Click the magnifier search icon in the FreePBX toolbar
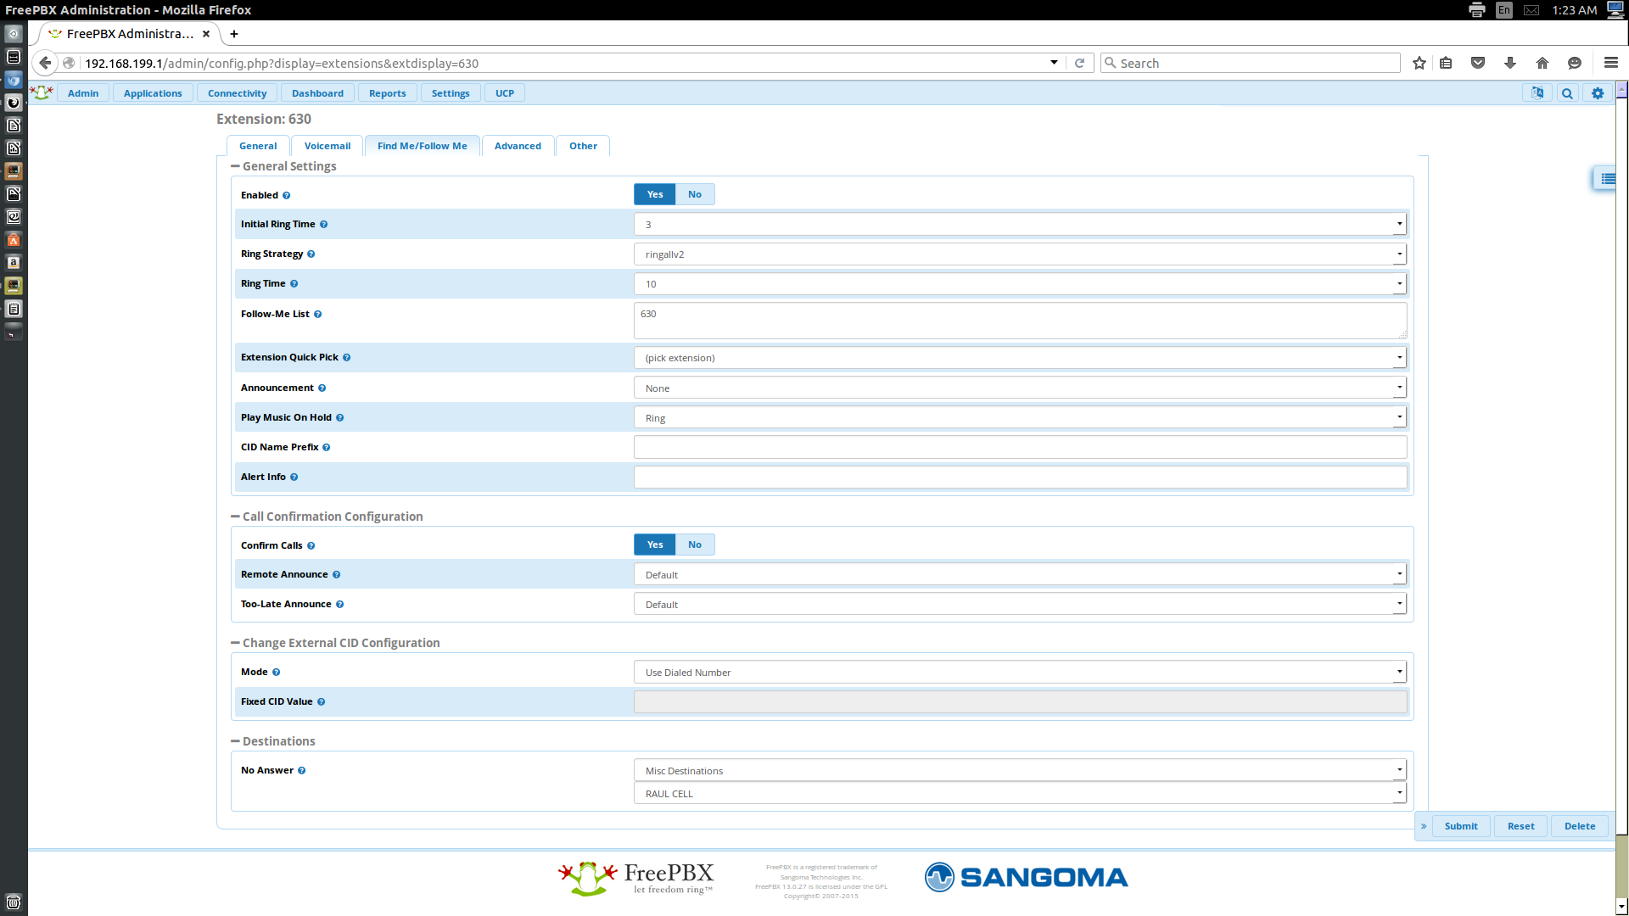1629x916 pixels. point(1567,93)
